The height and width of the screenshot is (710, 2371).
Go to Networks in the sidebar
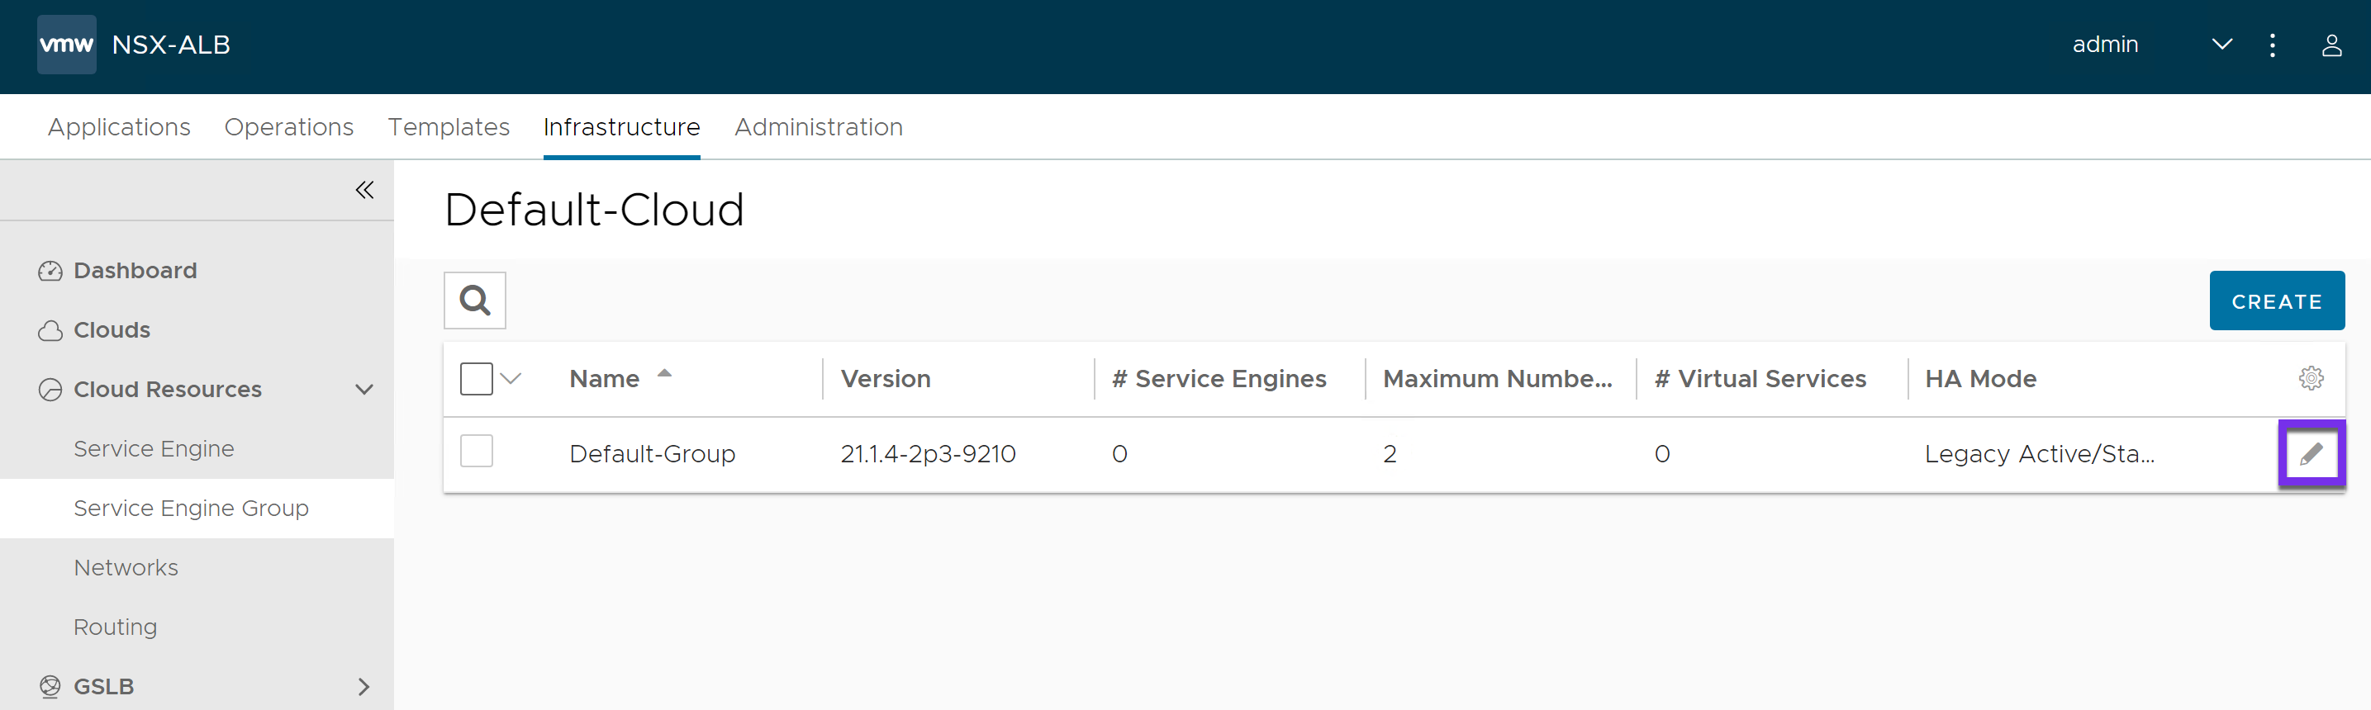[x=126, y=567]
